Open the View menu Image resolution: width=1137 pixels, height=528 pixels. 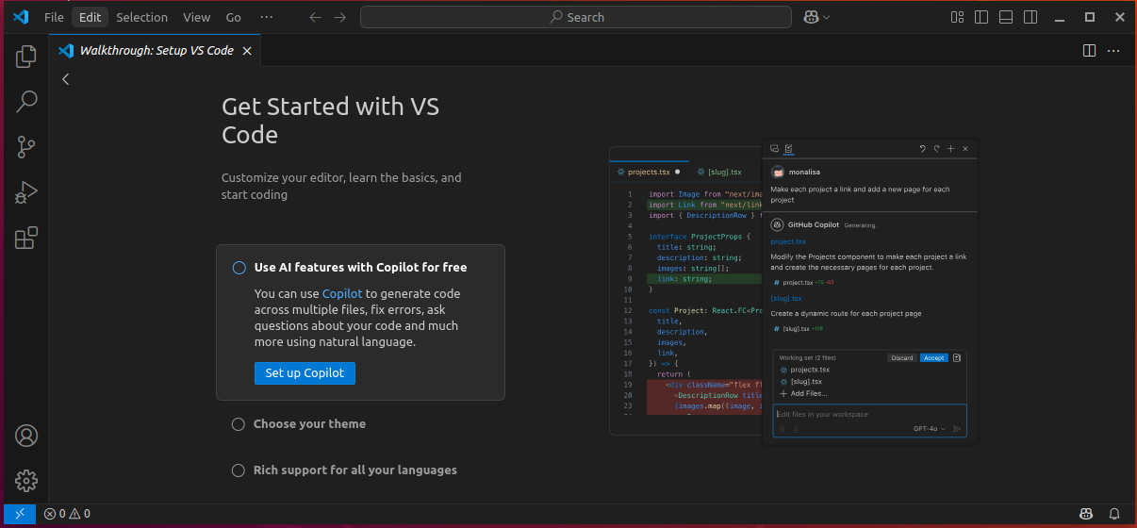coord(197,17)
